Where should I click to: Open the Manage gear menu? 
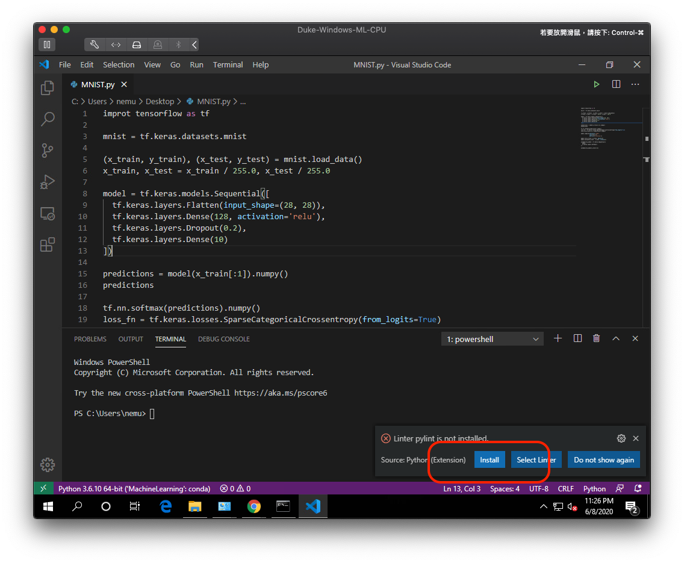tap(48, 464)
